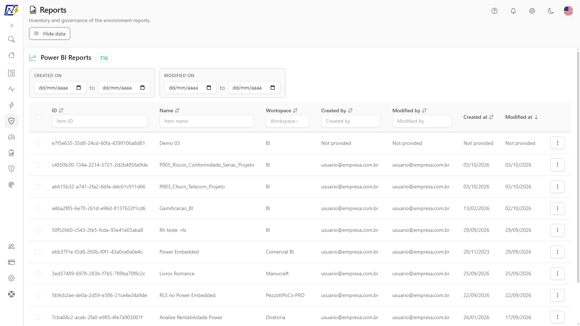
Task: Open the clipboard chart sidebar icon
Action: pos(12,153)
